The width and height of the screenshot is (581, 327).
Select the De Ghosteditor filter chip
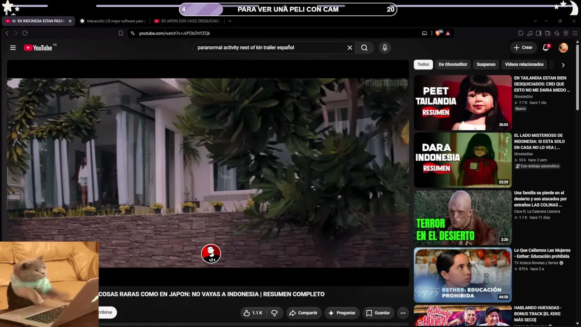coord(453,64)
